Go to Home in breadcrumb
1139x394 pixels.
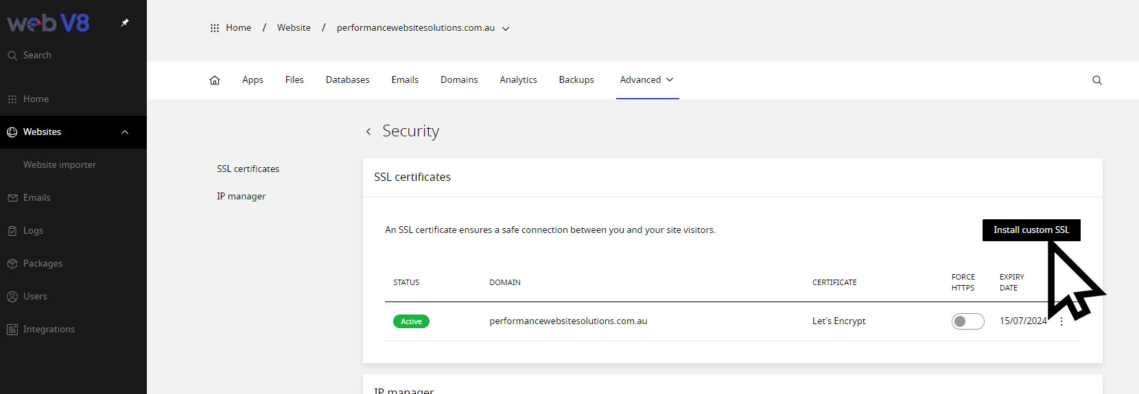coord(238,28)
